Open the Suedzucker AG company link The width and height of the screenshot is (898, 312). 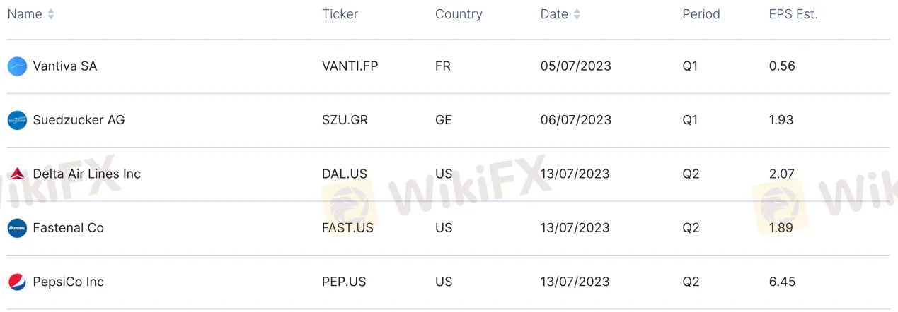tap(79, 120)
